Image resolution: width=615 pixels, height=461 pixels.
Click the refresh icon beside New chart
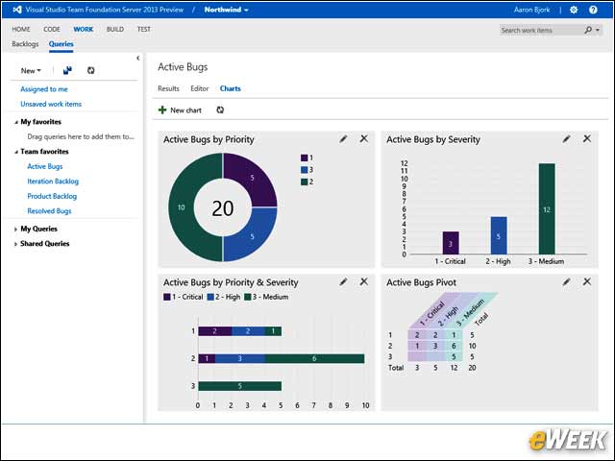220,110
